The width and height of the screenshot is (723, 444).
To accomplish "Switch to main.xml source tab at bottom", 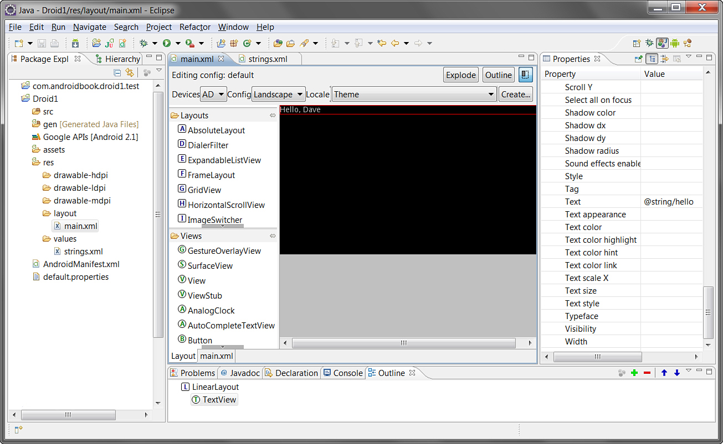I will pos(217,356).
